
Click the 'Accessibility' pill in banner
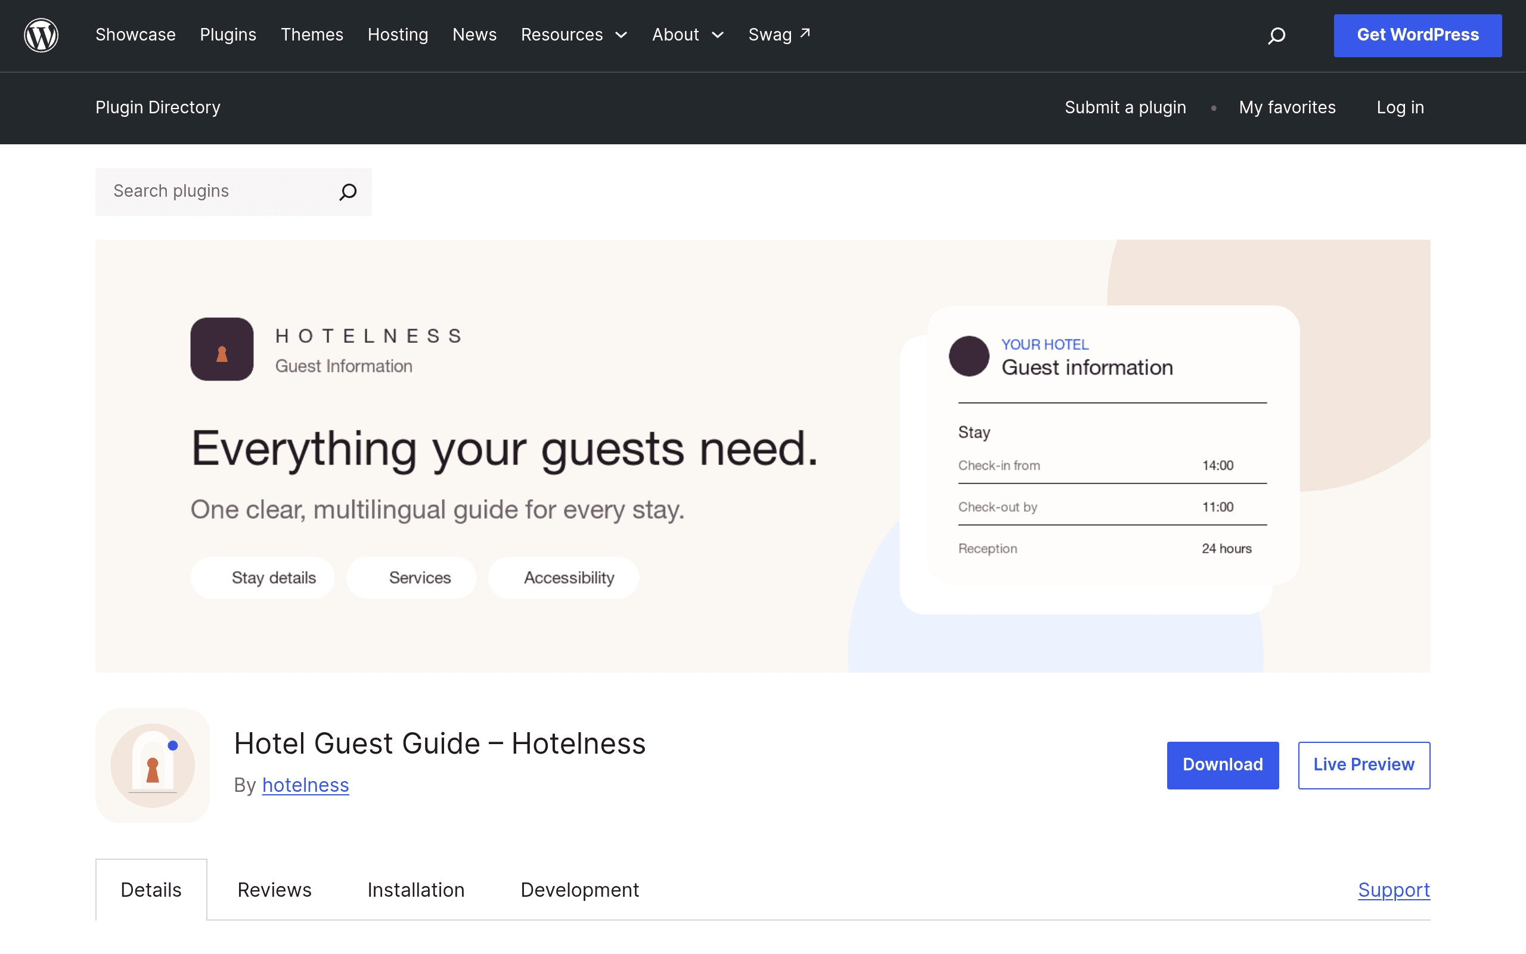tap(563, 577)
